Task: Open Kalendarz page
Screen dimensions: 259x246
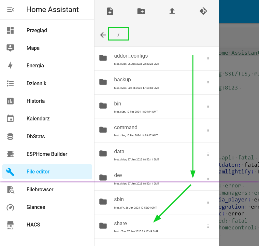Action: [47, 118]
